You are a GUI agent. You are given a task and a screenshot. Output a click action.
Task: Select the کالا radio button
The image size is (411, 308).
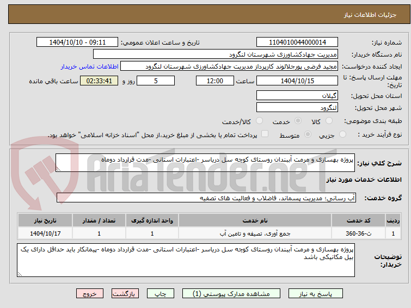(x=329, y=121)
